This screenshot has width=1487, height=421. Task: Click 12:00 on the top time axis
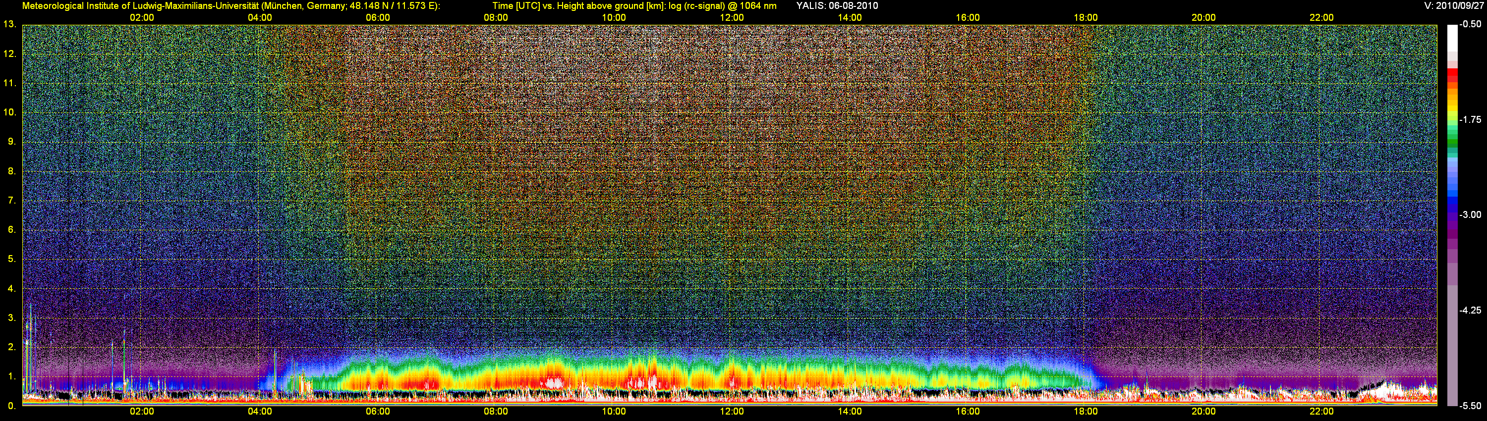coord(732,17)
